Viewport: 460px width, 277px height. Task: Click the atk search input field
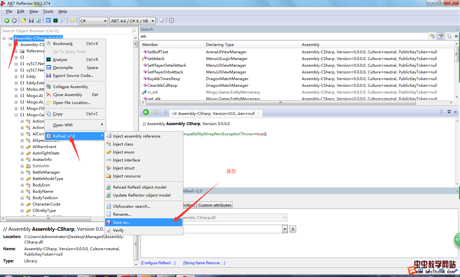point(284,36)
